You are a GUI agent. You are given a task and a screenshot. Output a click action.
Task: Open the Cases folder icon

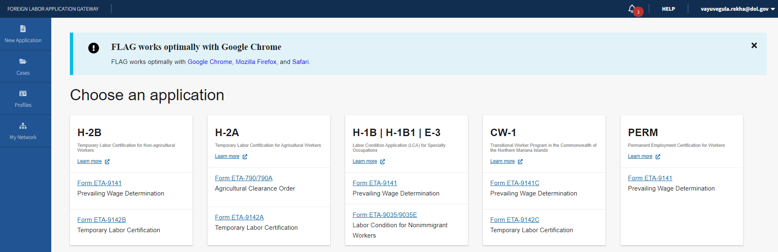tap(23, 61)
